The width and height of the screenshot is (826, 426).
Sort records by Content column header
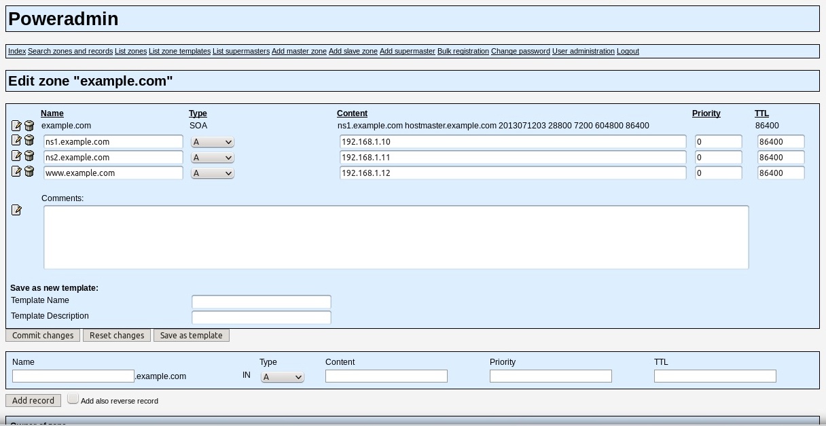352,113
